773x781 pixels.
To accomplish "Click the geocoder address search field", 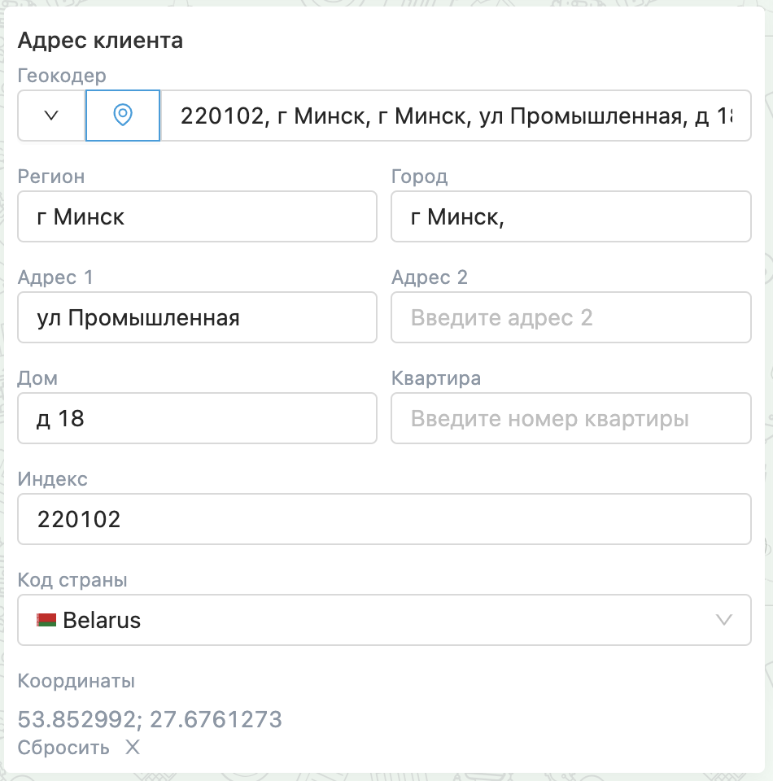I will click(456, 116).
